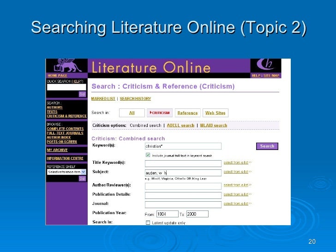This screenshot has height=252, width=336.
Task: Click the Author/Reviewer(s) input field
Action: (183, 186)
